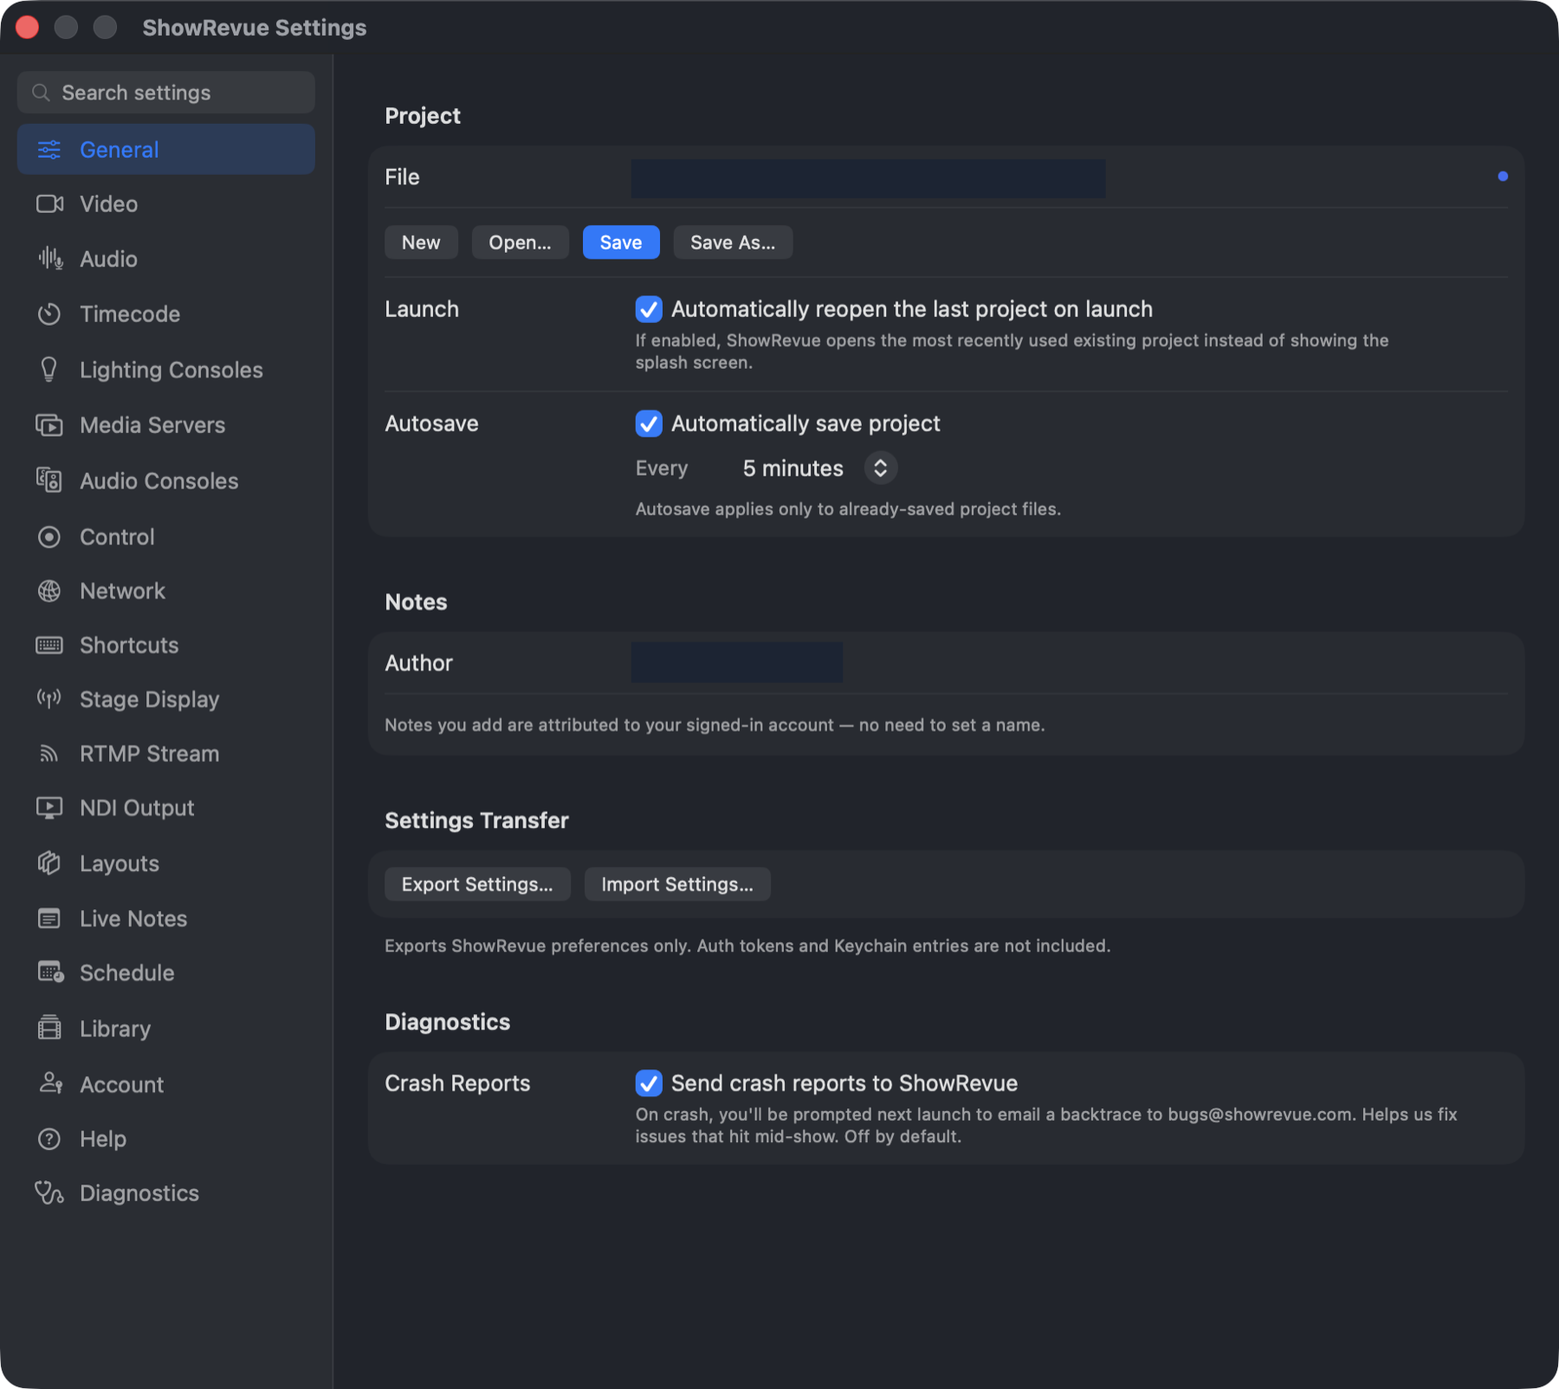This screenshot has width=1559, height=1389.
Task: Disable automatically reopen last project checkbox
Action: point(649,309)
